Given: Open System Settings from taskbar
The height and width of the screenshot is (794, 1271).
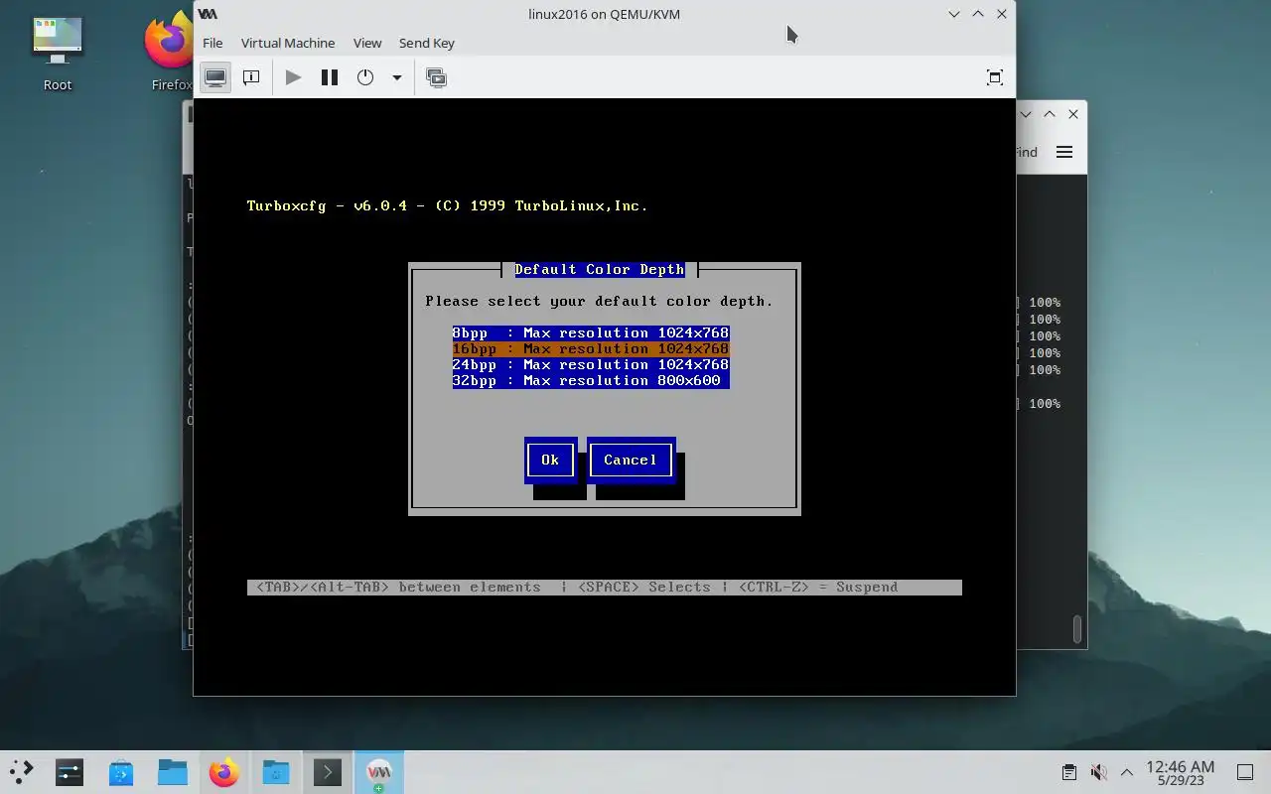Looking at the screenshot, I should pos(70,772).
